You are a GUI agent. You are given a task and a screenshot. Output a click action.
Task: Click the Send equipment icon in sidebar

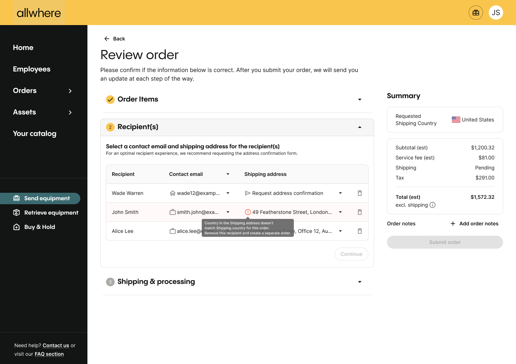(x=16, y=198)
